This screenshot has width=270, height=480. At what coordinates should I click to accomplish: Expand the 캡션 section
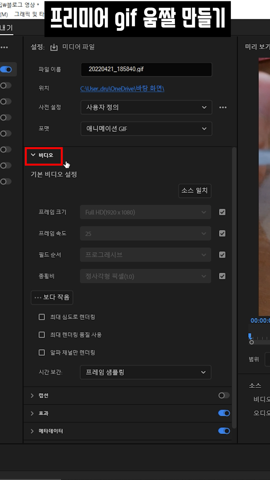coord(32,395)
